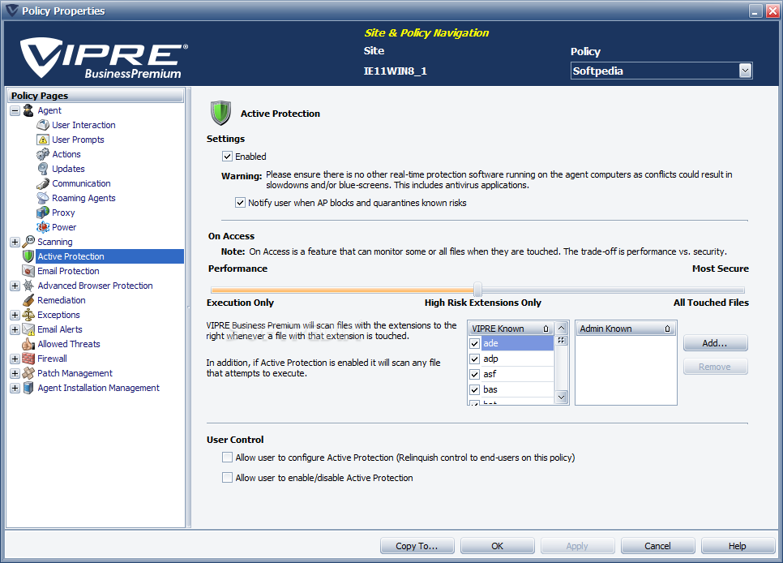
Task: Click the Scanning magnifier icon
Action: coord(28,242)
